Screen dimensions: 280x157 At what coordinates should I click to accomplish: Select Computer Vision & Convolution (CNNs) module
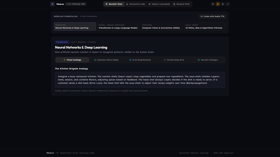point(162,26)
